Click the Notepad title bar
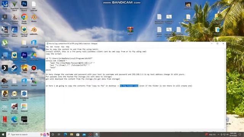Viewport: 244px width, 137px height. [x=128, y=44]
